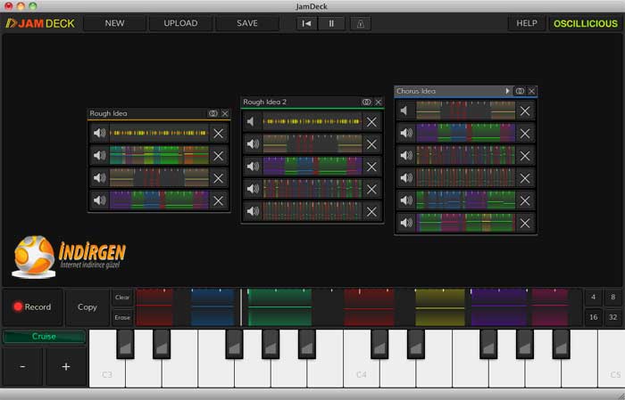Click the loop icon on Rough Idea 2
Screen dimensions: 625x400
366,102
